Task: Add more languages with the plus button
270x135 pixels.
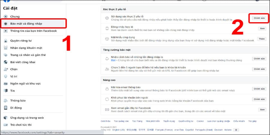Action: click(x=236, y=130)
